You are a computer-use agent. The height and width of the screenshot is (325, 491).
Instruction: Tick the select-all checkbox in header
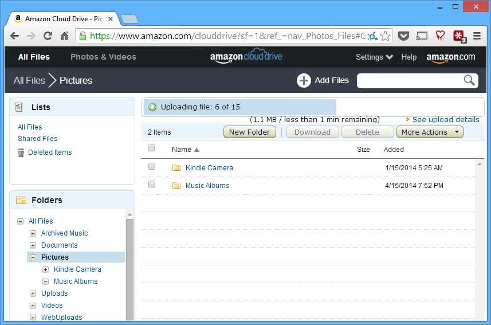pyautogui.click(x=151, y=148)
